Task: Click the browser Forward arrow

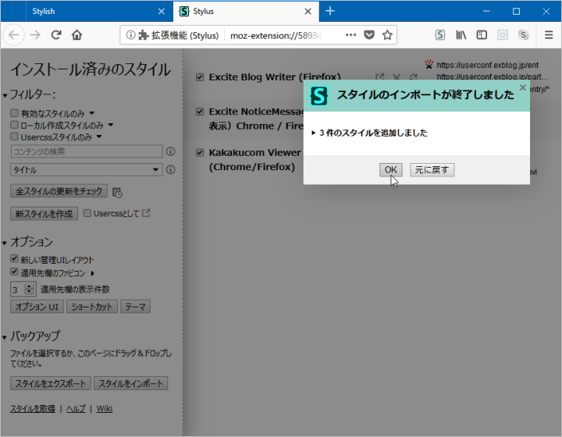Action: pos(35,35)
